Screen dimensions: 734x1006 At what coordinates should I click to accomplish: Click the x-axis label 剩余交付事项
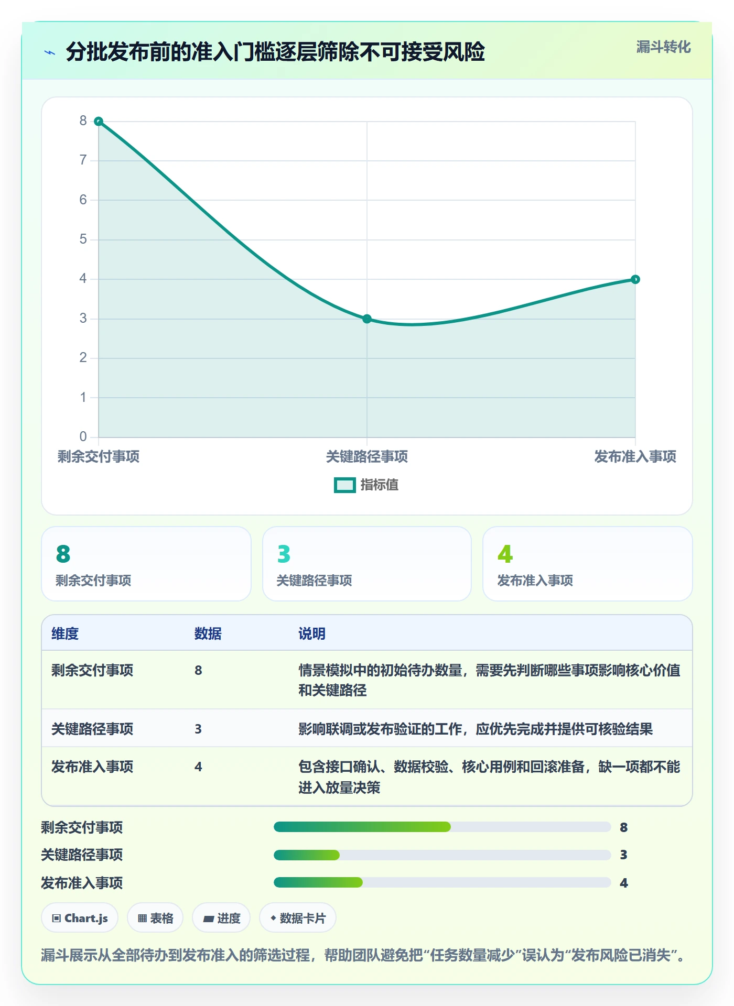(x=99, y=456)
